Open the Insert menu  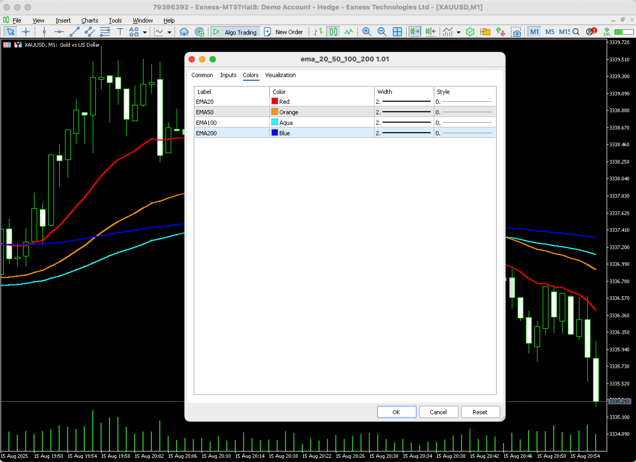(x=63, y=20)
